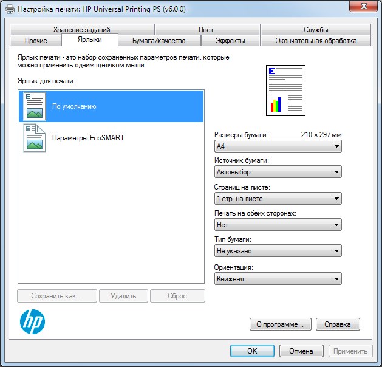This screenshot has width=382, height=367.
Task: Close the print settings dialog
Action: [364, 6]
